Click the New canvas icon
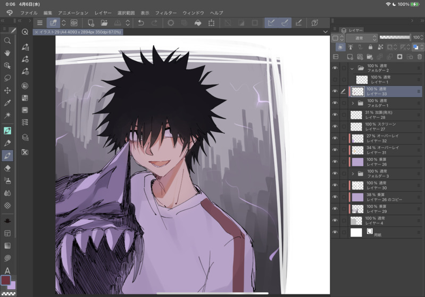Screen dimensions: 425x297 pyautogui.click(x=91, y=23)
